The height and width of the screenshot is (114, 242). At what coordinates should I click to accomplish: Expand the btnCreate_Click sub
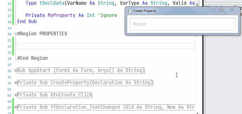[x=16, y=95]
